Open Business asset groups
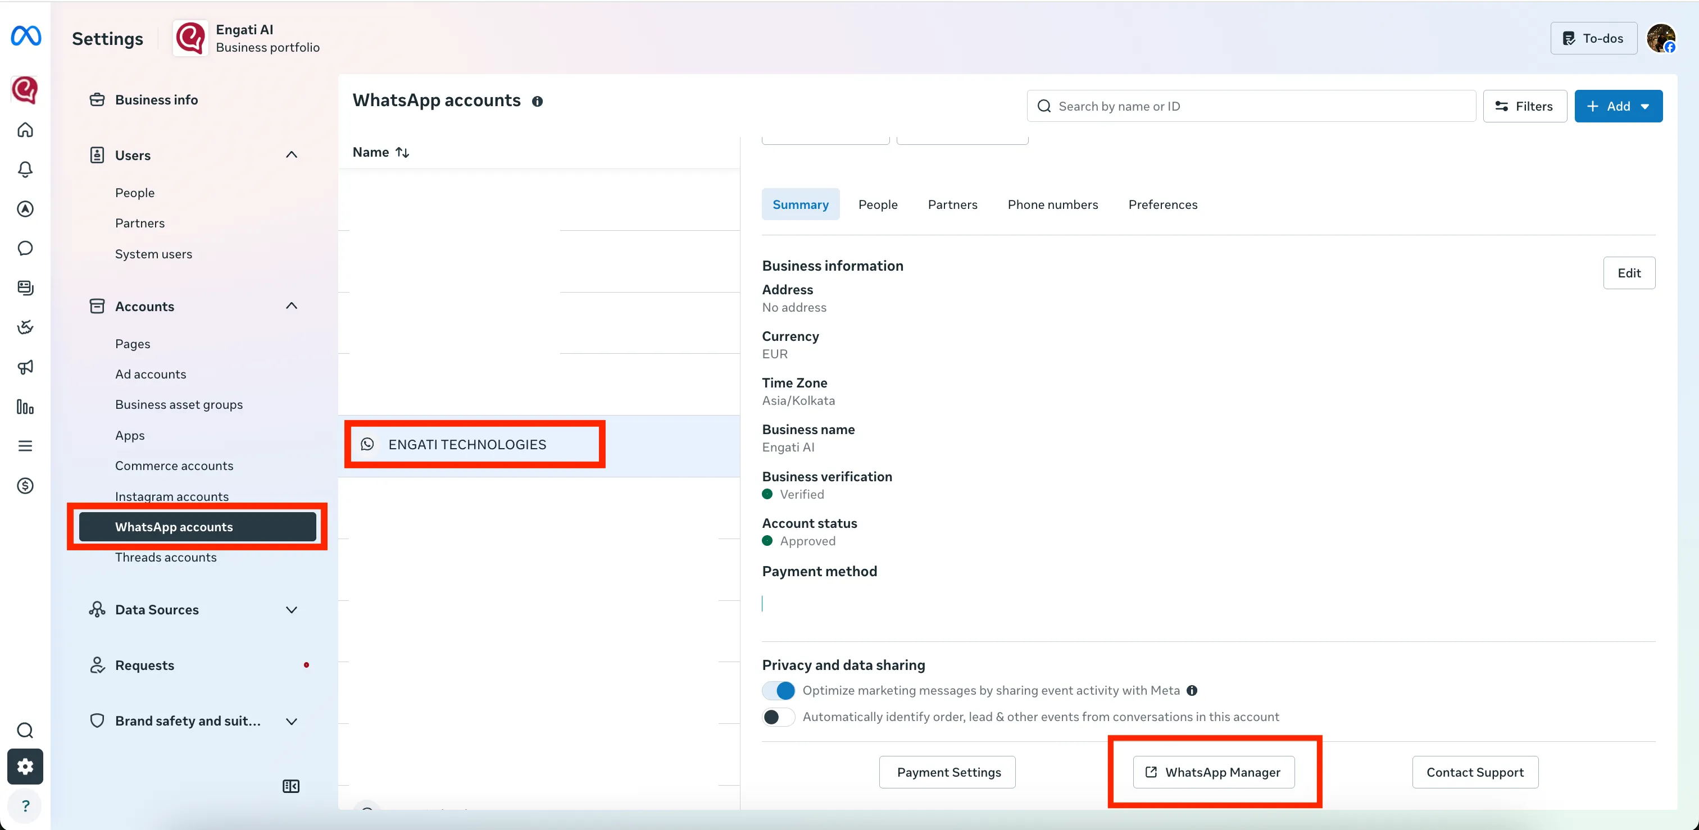This screenshot has height=830, width=1699. coord(179,404)
